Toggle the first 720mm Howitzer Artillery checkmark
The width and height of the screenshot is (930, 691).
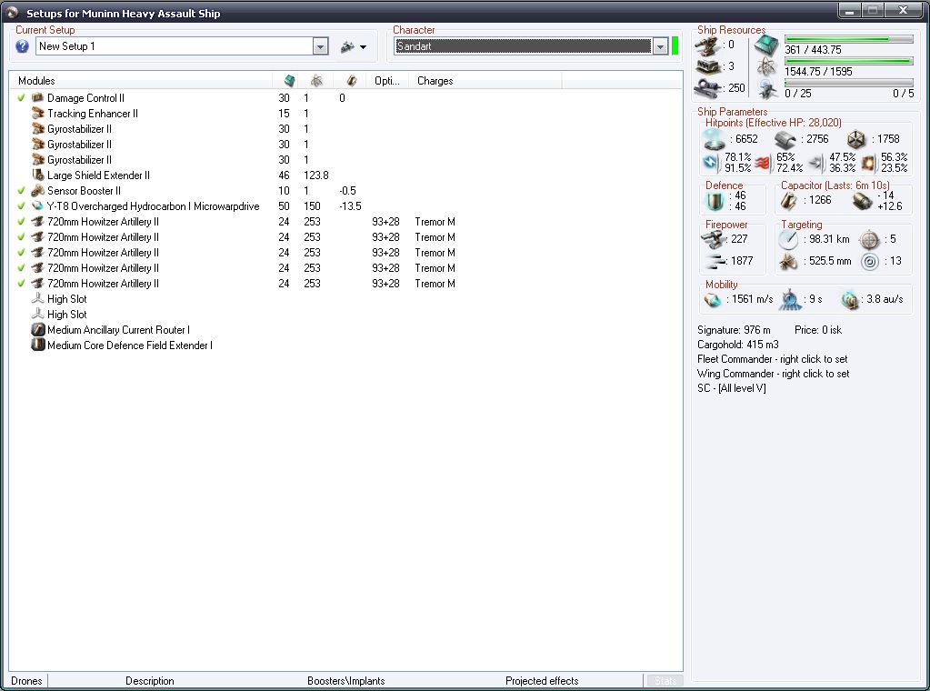(21, 221)
